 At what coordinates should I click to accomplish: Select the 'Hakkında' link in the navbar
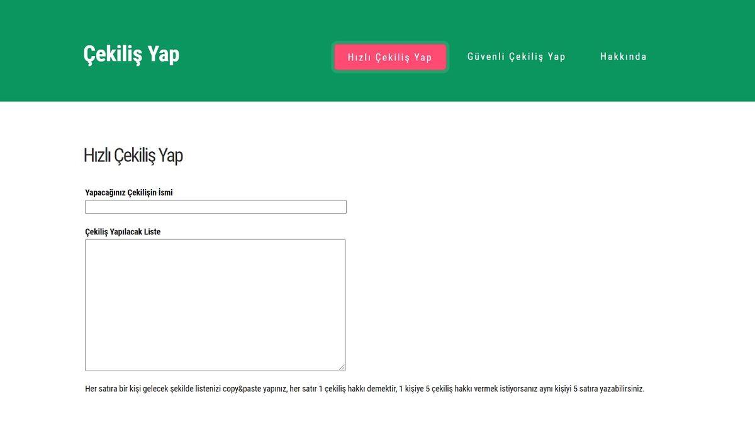tap(624, 57)
